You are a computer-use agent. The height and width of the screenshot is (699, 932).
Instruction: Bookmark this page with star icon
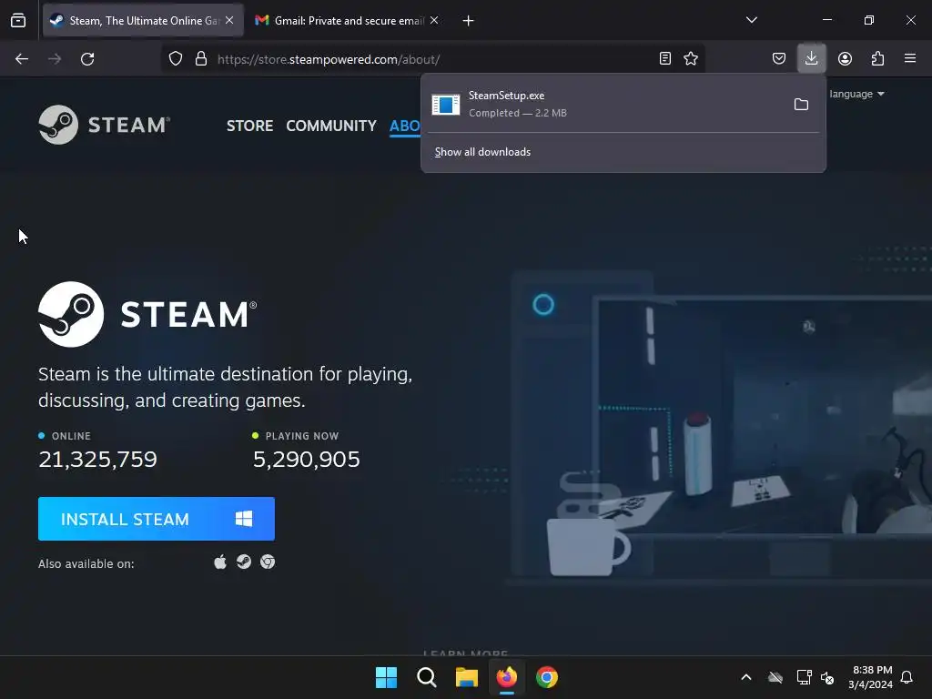pyautogui.click(x=691, y=58)
